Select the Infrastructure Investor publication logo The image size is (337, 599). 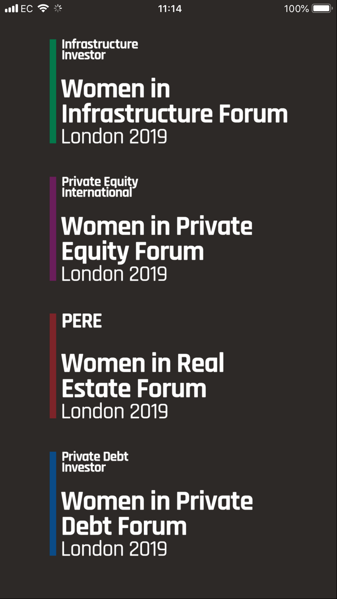(100, 48)
